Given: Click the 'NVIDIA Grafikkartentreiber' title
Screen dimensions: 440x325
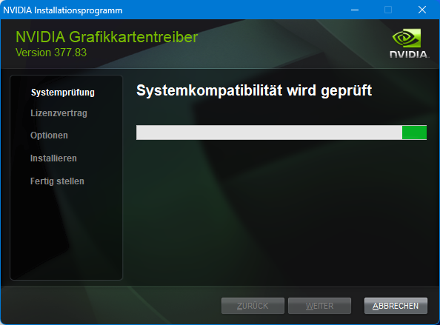Looking at the screenshot, I should [x=107, y=37].
